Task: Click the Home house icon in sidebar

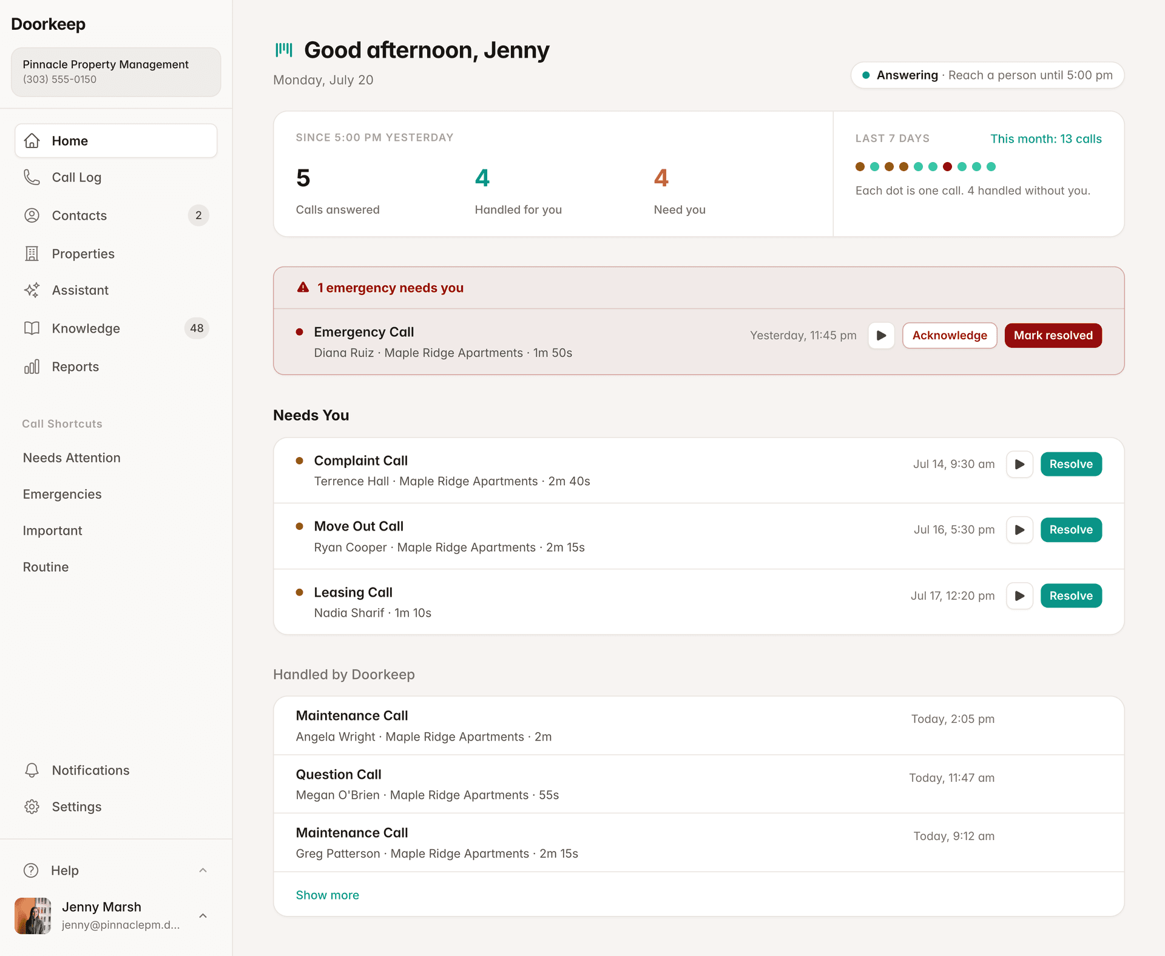Action: tap(32, 141)
